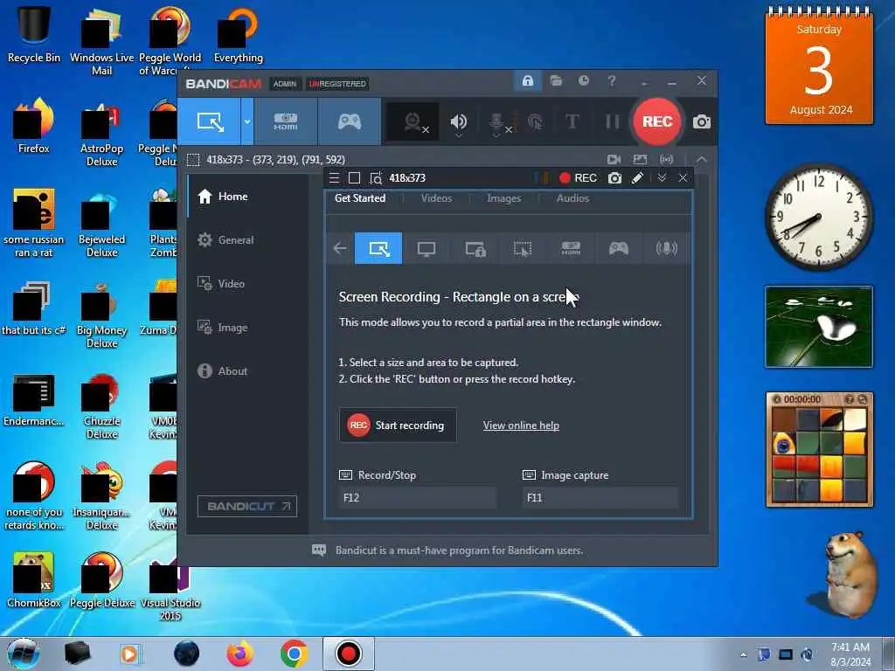Click Record/Stop hotkey field F12
Image resolution: width=895 pixels, height=671 pixels.
click(x=417, y=497)
